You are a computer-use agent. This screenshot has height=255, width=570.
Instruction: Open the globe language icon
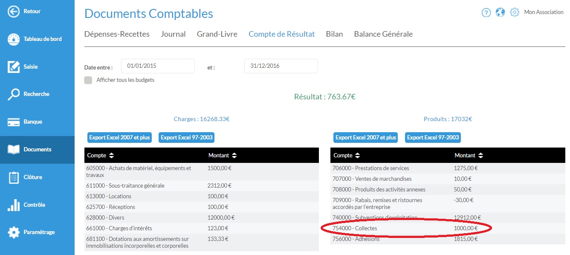(x=500, y=12)
